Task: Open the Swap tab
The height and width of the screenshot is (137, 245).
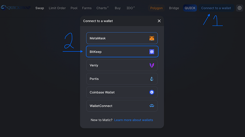Action: coord(40,8)
